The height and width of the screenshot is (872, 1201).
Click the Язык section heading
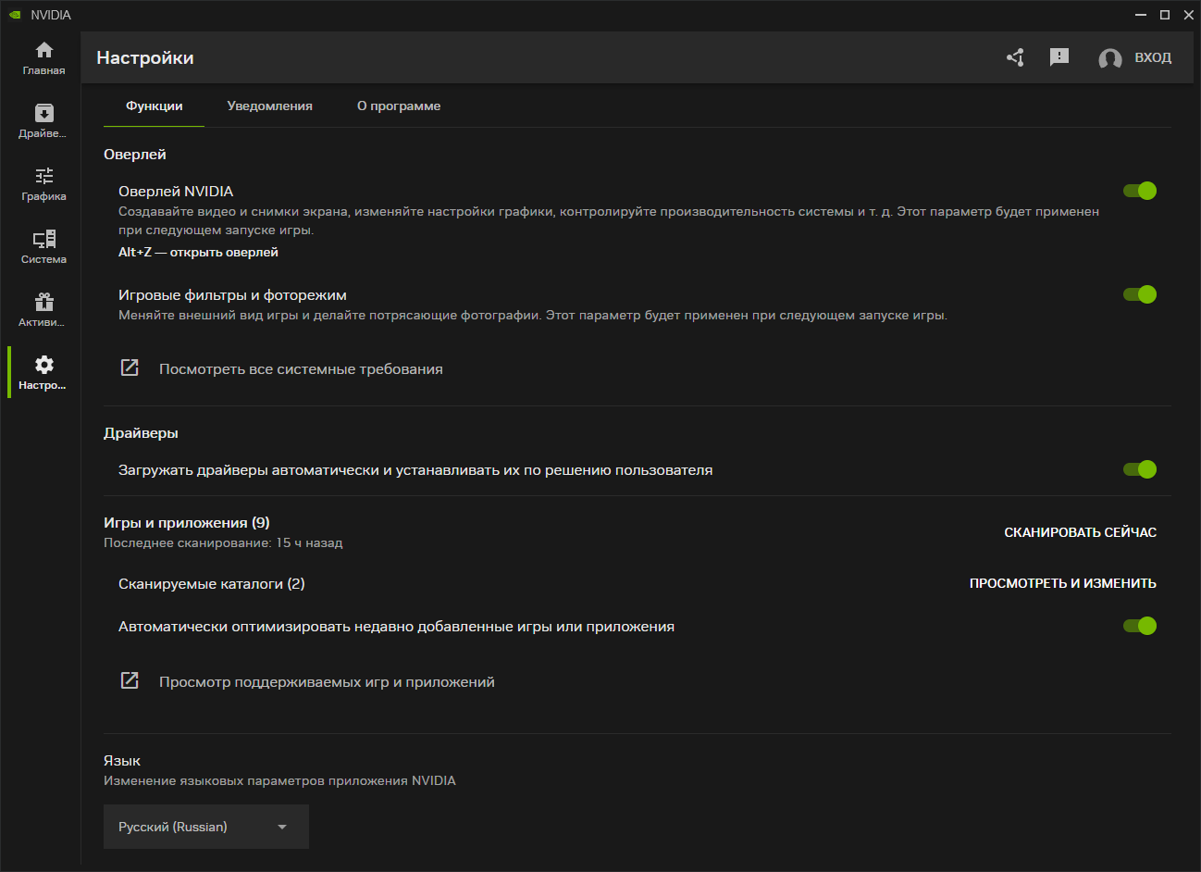coord(122,760)
